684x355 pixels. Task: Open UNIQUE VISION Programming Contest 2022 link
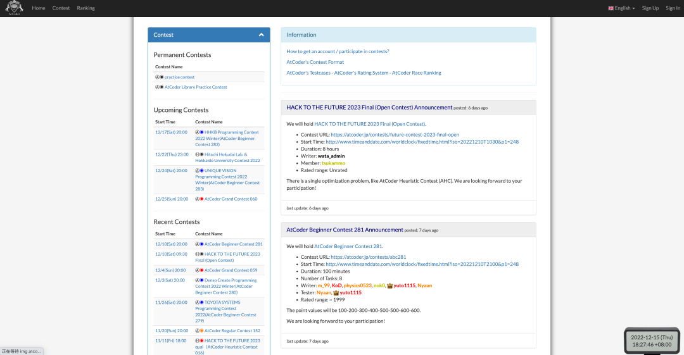(x=227, y=180)
